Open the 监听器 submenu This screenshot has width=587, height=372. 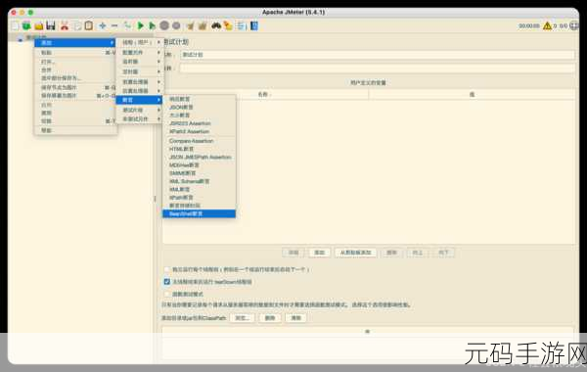click(139, 62)
